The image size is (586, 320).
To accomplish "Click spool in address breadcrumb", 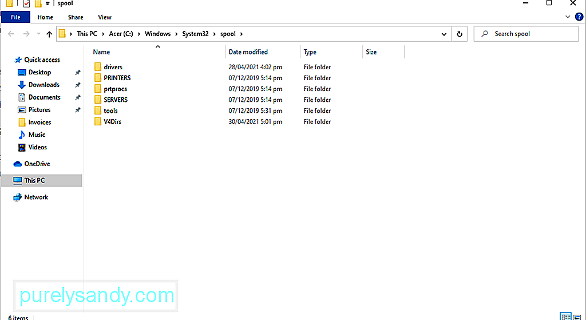I will [x=228, y=34].
